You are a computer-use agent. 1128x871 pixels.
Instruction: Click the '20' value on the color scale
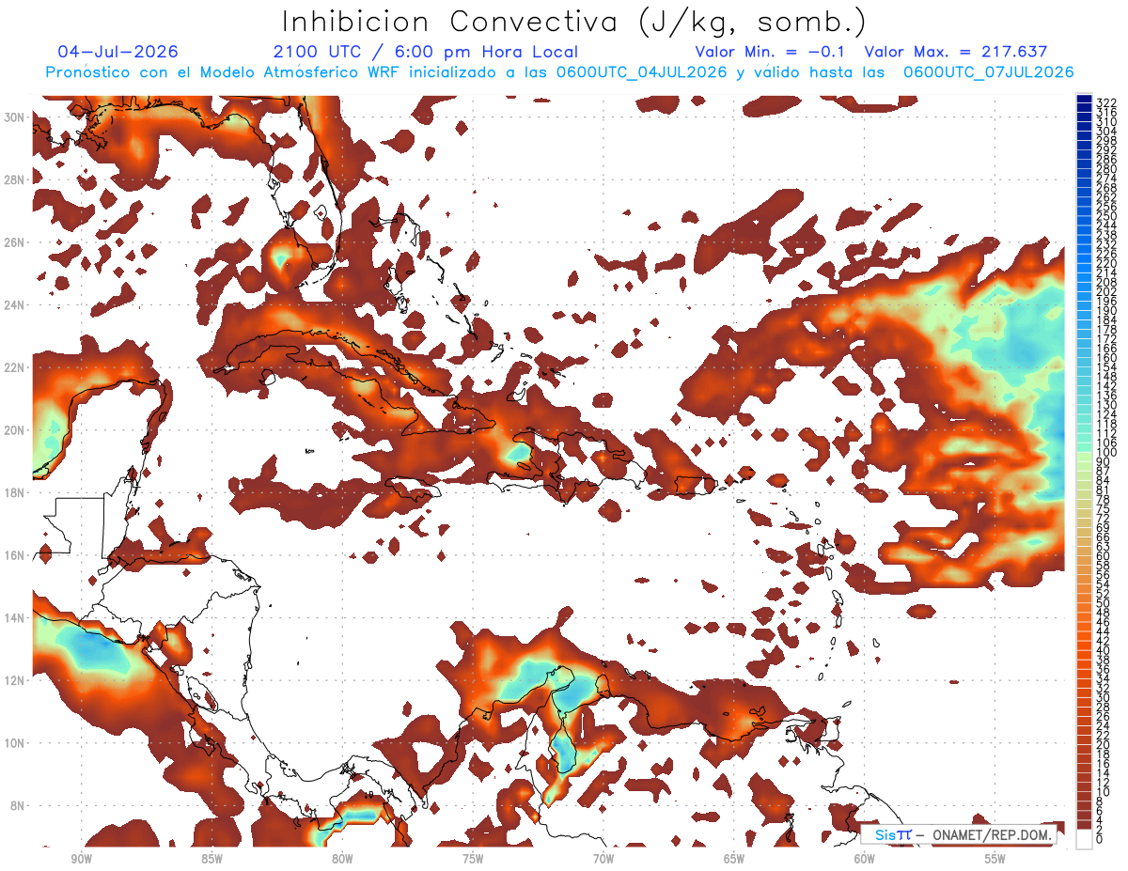[x=1104, y=745]
